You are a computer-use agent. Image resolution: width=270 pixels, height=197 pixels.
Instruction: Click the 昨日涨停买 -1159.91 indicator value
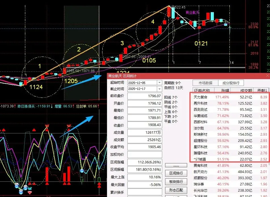pyautogui.click(x=35, y=106)
